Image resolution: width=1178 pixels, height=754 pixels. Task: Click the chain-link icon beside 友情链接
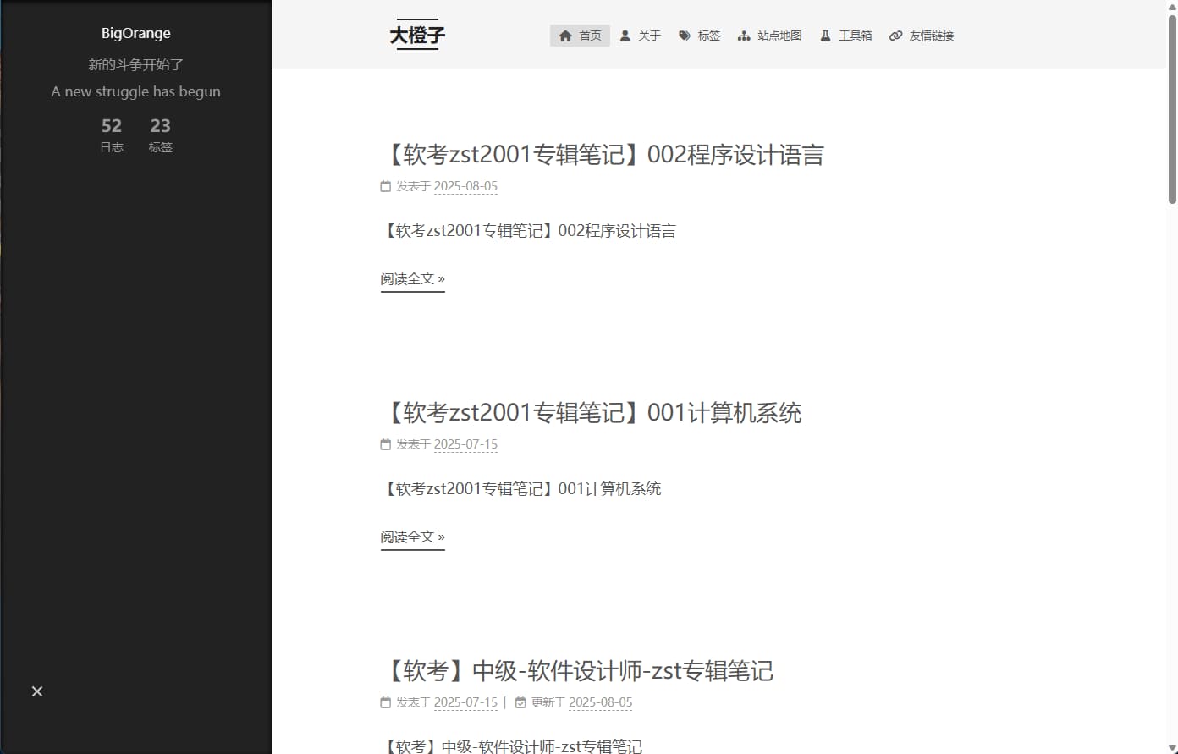coord(895,36)
